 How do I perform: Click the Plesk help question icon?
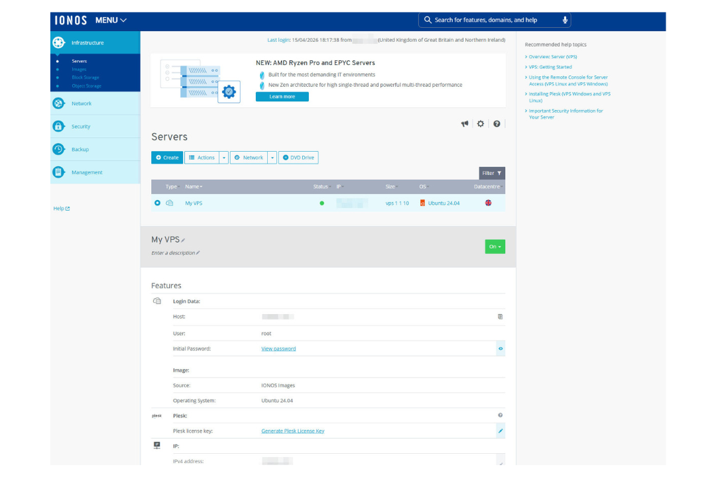500,415
